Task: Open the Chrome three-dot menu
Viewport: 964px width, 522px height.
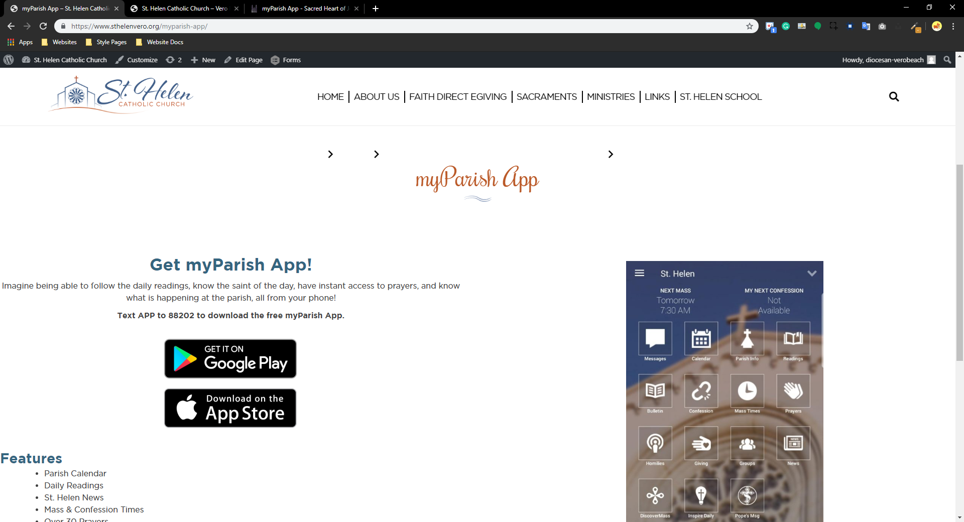Action: [953, 26]
